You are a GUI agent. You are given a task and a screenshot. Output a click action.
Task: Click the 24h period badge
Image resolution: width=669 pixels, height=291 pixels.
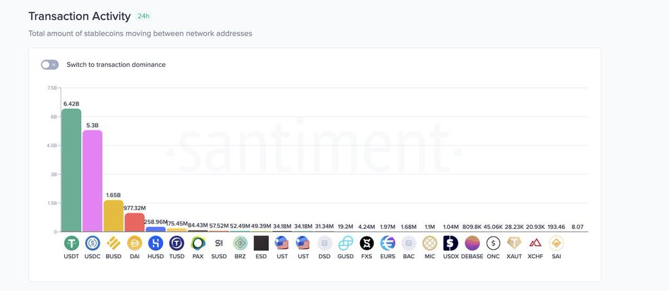(x=144, y=16)
